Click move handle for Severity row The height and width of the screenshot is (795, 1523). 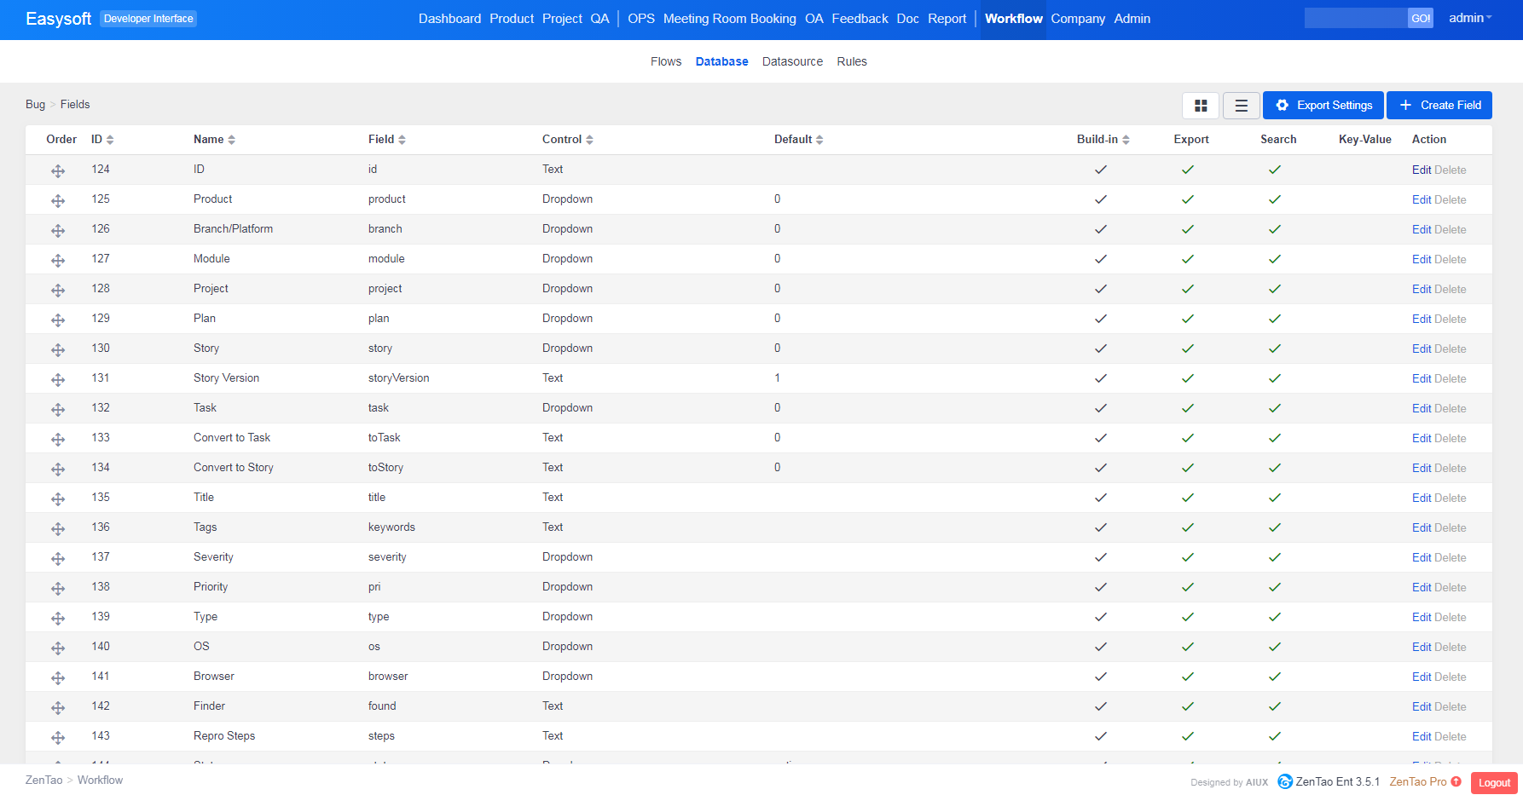tap(58, 559)
